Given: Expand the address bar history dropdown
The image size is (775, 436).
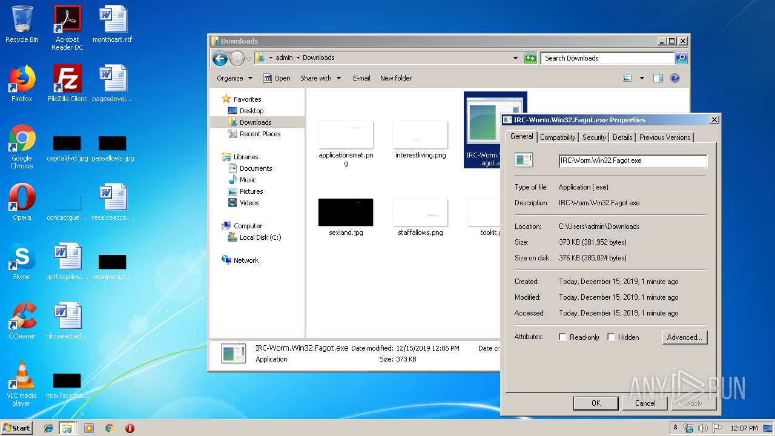Looking at the screenshot, I should coord(515,58).
